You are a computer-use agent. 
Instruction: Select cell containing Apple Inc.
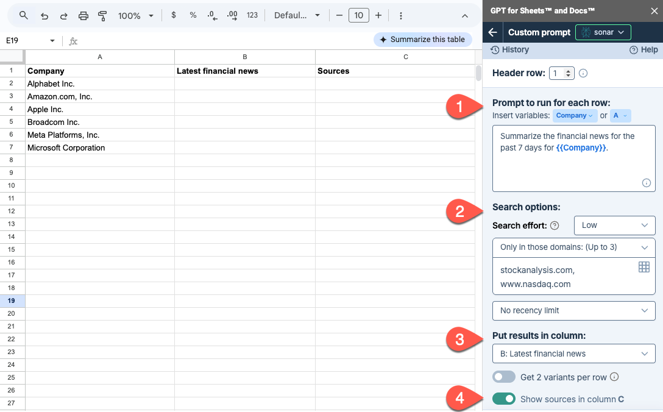100,109
